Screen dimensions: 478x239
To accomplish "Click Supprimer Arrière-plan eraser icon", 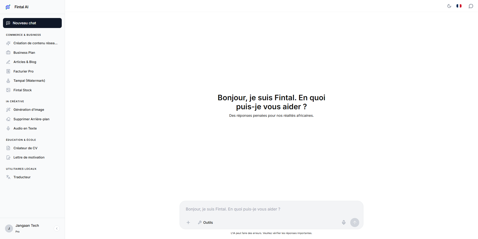I will [x=8, y=119].
